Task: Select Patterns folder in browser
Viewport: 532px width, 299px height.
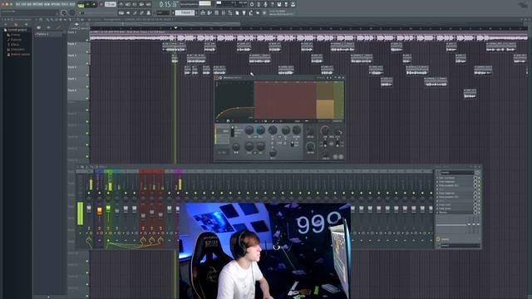Action: tap(14, 40)
